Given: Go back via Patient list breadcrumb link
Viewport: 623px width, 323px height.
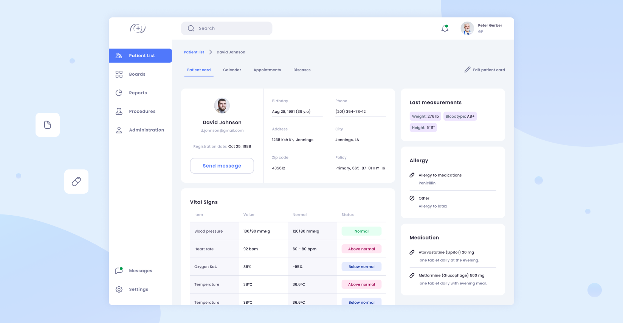Looking at the screenshot, I should pos(194,52).
